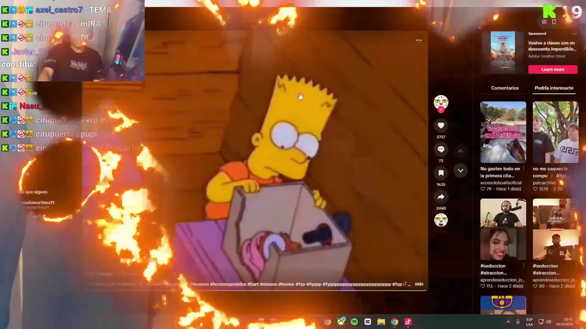This screenshot has height=329, width=586.
Task: Click chat message 'cirupuerta : pupi'
Action: (x=49, y=134)
